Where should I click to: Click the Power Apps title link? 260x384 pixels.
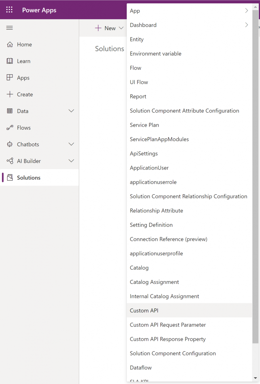[39, 10]
